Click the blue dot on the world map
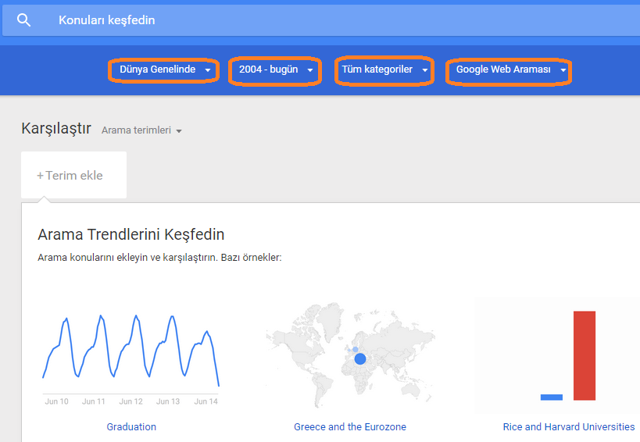 [360, 358]
